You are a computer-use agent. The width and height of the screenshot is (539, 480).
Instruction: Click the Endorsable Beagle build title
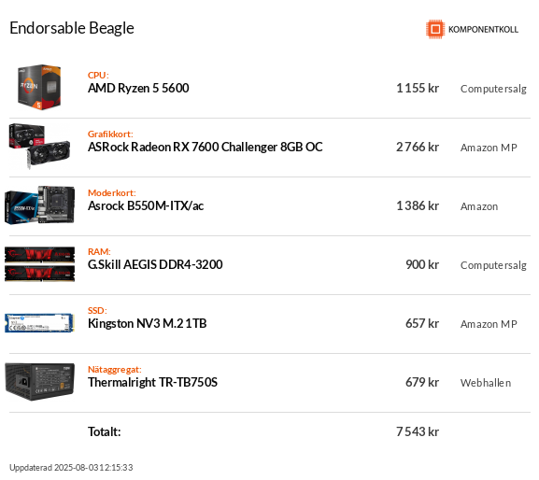pos(72,28)
